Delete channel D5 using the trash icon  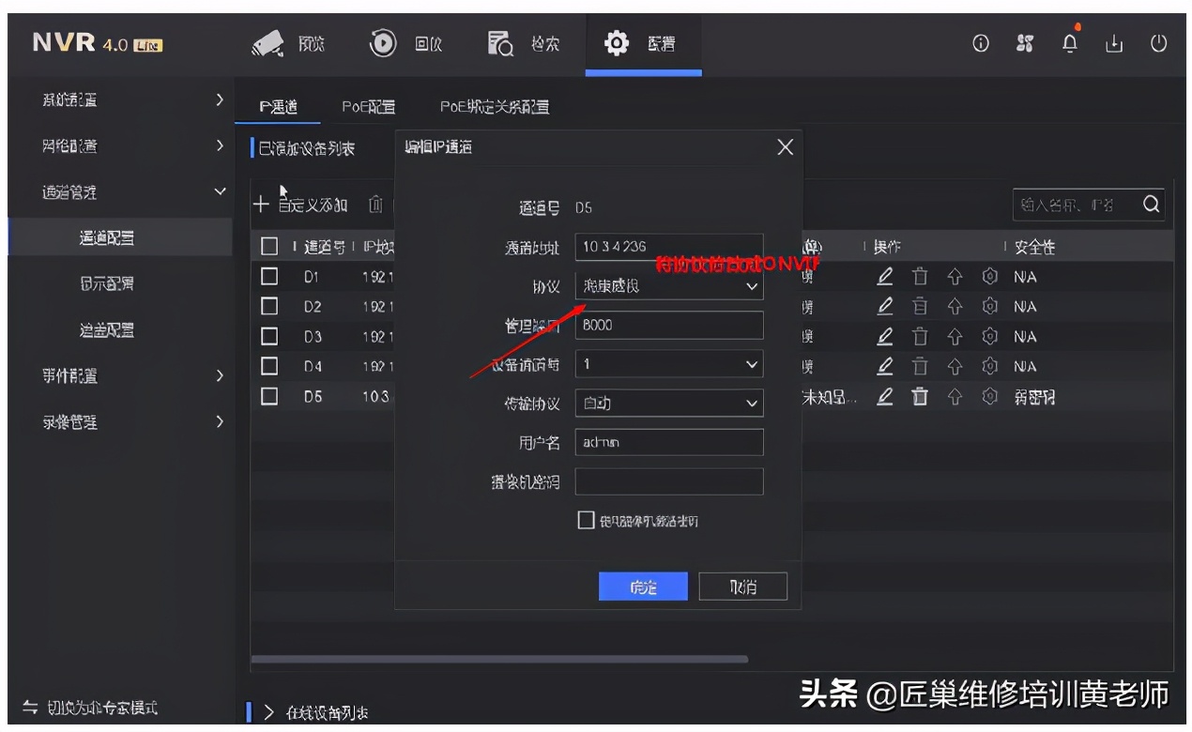(x=921, y=397)
